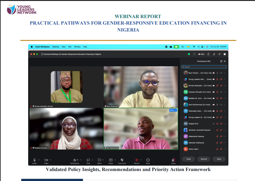This screenshot has height=181, width=255.
Task: Click the Leave meeting icon
Action: [x=173, y=160]
